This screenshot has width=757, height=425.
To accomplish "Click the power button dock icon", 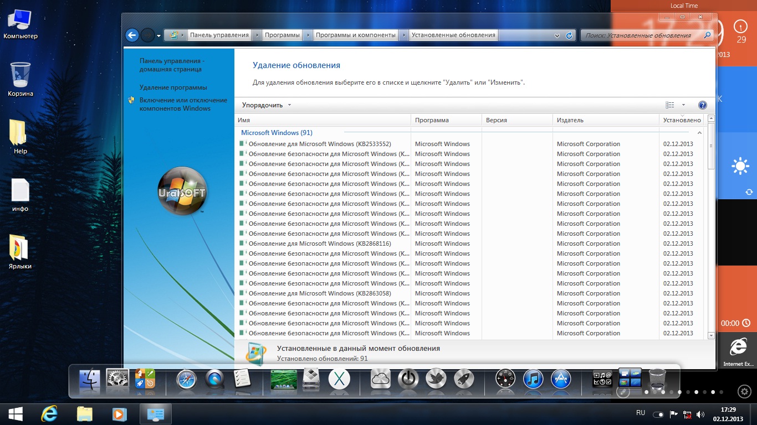I will [408, 380].
